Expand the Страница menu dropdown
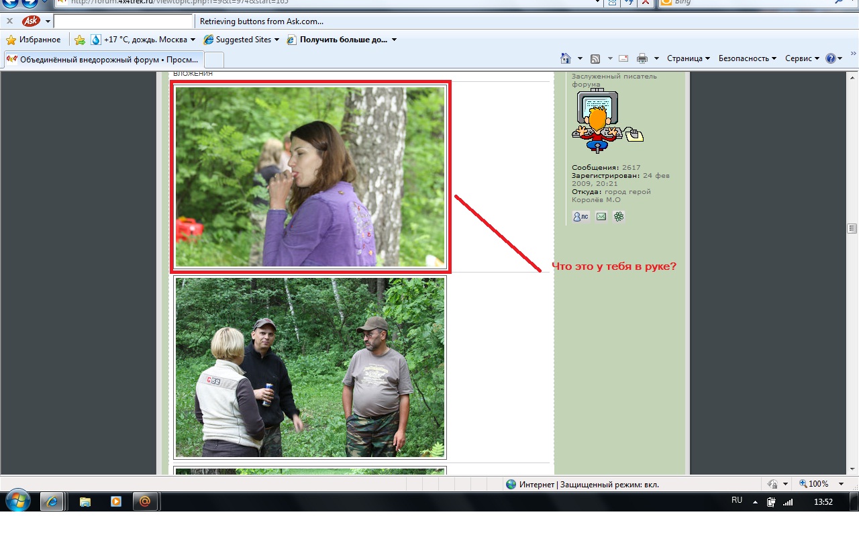The width and height of the screenshot is (859, 537). click(688, 58)
